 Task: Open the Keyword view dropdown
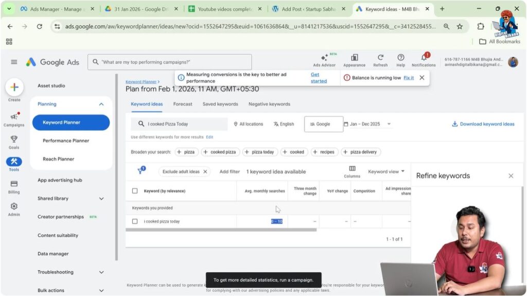pyautogui.click(x=386, y=171)
